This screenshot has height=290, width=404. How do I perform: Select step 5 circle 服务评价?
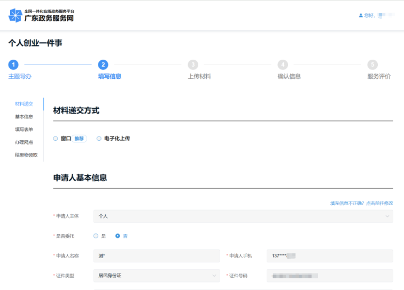coord(372,65)
